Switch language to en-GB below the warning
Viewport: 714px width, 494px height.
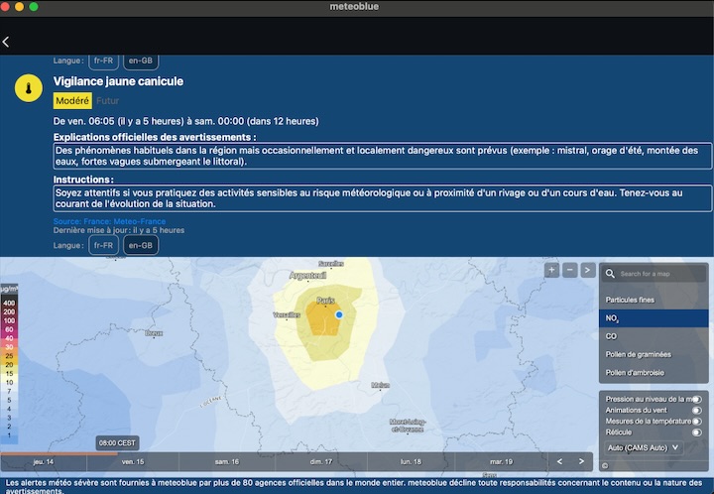point(141,245)
